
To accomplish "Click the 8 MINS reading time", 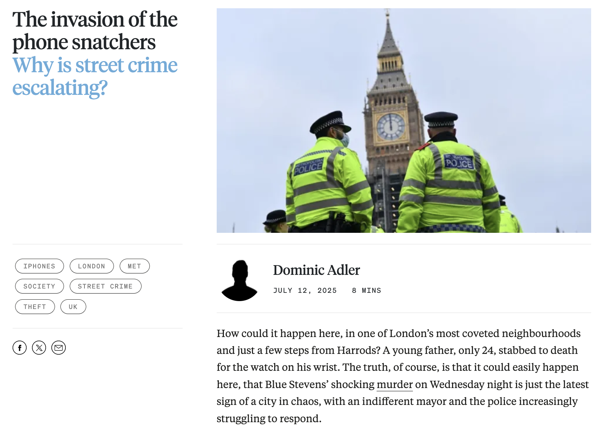I will point(367,290).
